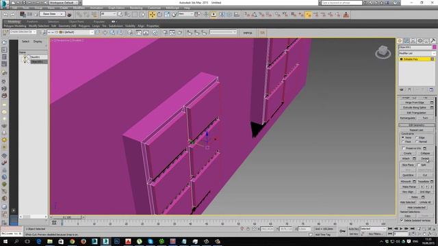The width and height of the screenshot is (438, 246).
Task: Open the Create Selection Set dropdown
Action: coord(23,32)
